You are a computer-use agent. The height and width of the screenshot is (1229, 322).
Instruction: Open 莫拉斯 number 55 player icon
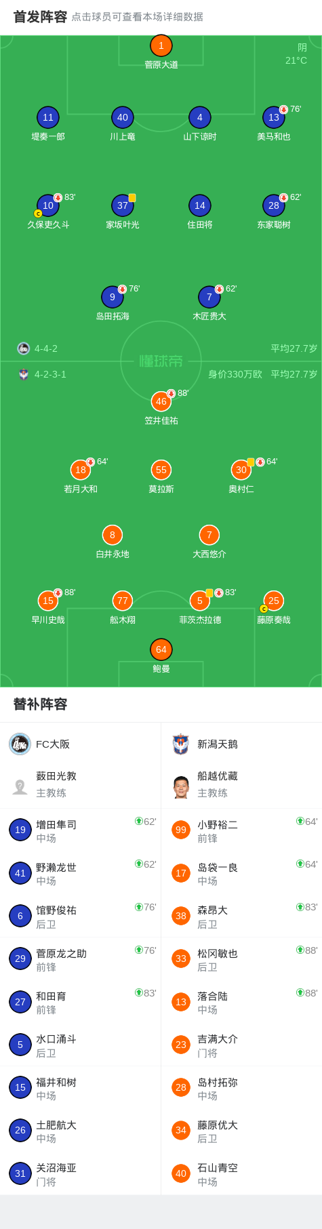point(161,470)
